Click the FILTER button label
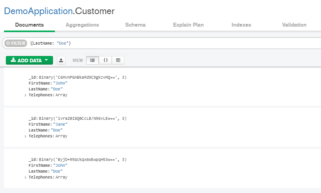Image resolution: width=321 pixels, height=193 pixels. point(18,43)
